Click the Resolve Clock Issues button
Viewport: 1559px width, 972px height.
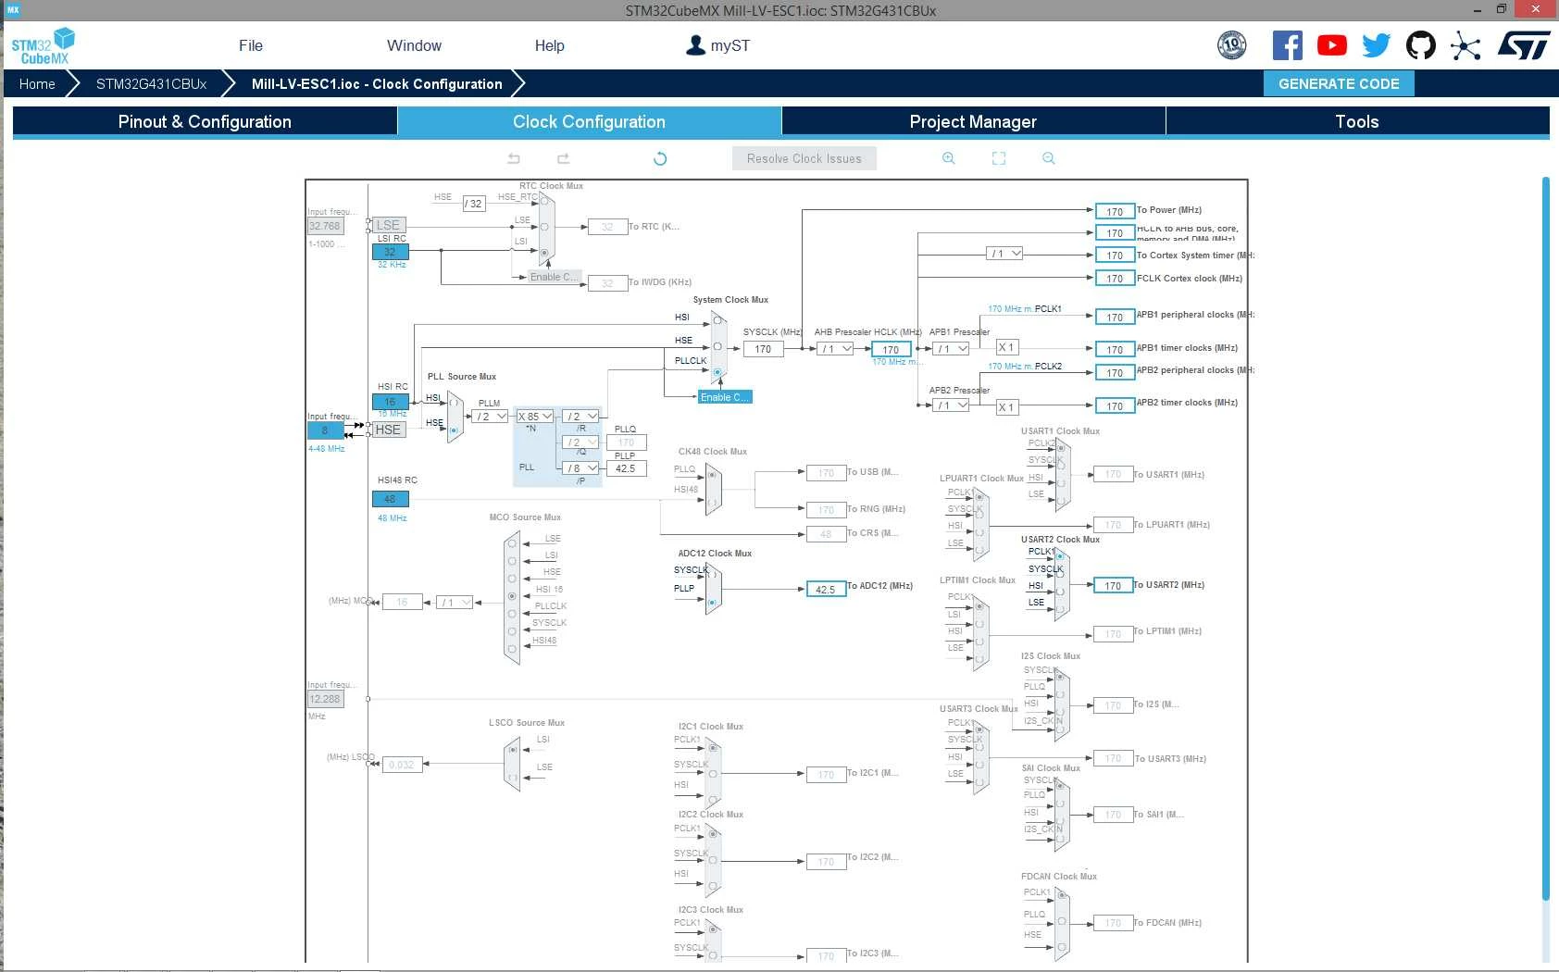804,158
